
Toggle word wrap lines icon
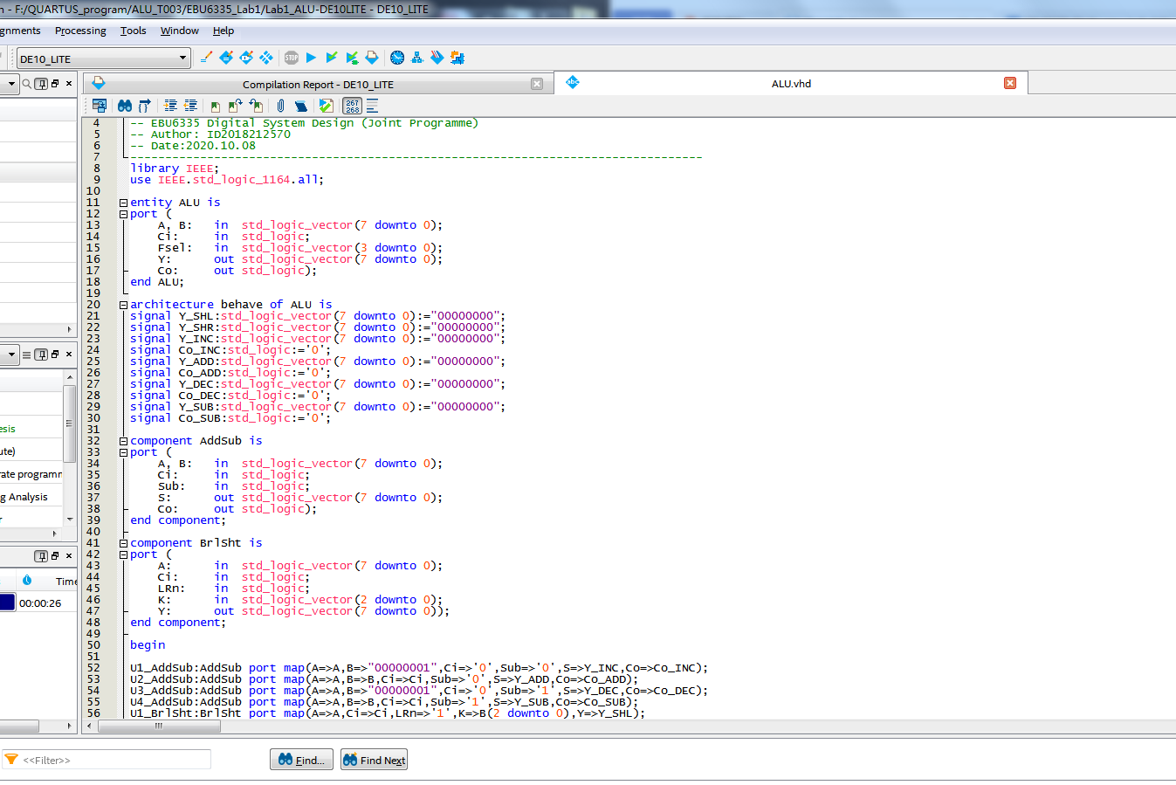pyautogui.click(x=373, y=106)
